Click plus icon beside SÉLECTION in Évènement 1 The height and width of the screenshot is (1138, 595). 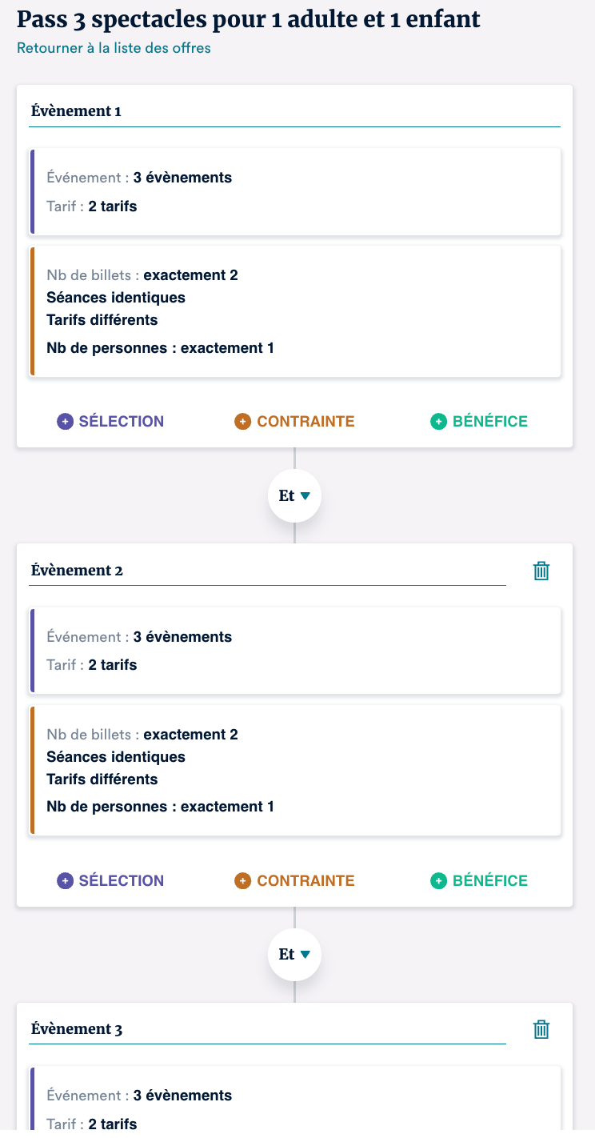(65, 422)
